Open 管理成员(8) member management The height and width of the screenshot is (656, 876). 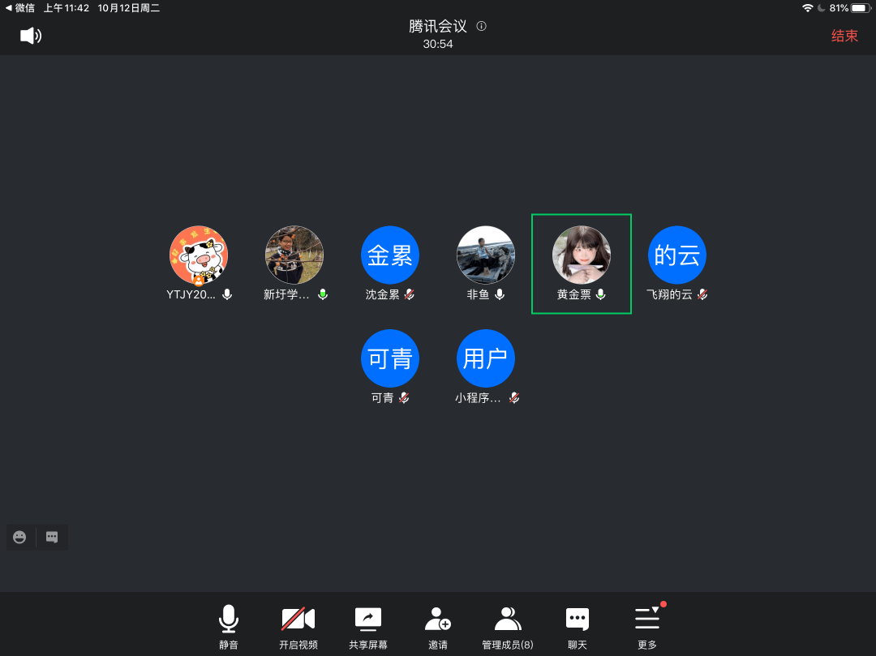tap(508, 628)
